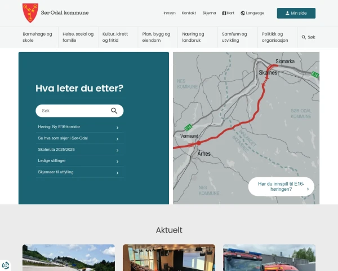Screen dimensions: 338x271
Task: Open Ledige stillinger link
Action: [x=52, y=161]
